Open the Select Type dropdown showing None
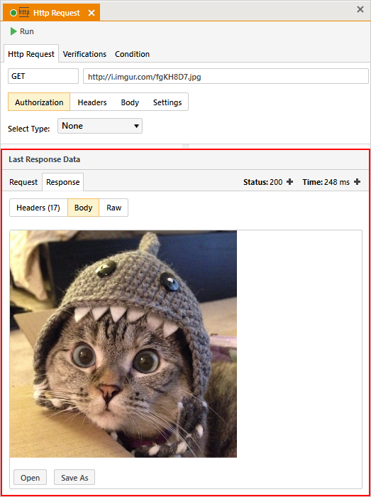Image resolution: width=371 pixels, height=497 pixels. [x=100, y=126]
